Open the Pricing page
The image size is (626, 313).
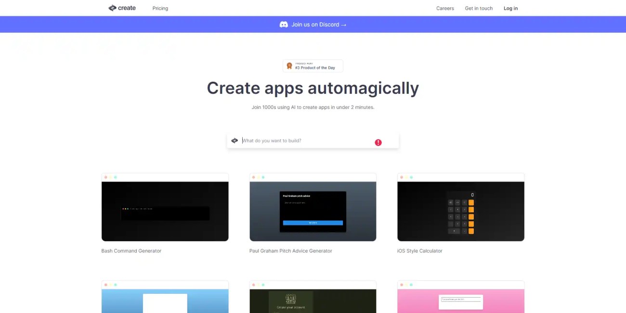coord(160,8)
